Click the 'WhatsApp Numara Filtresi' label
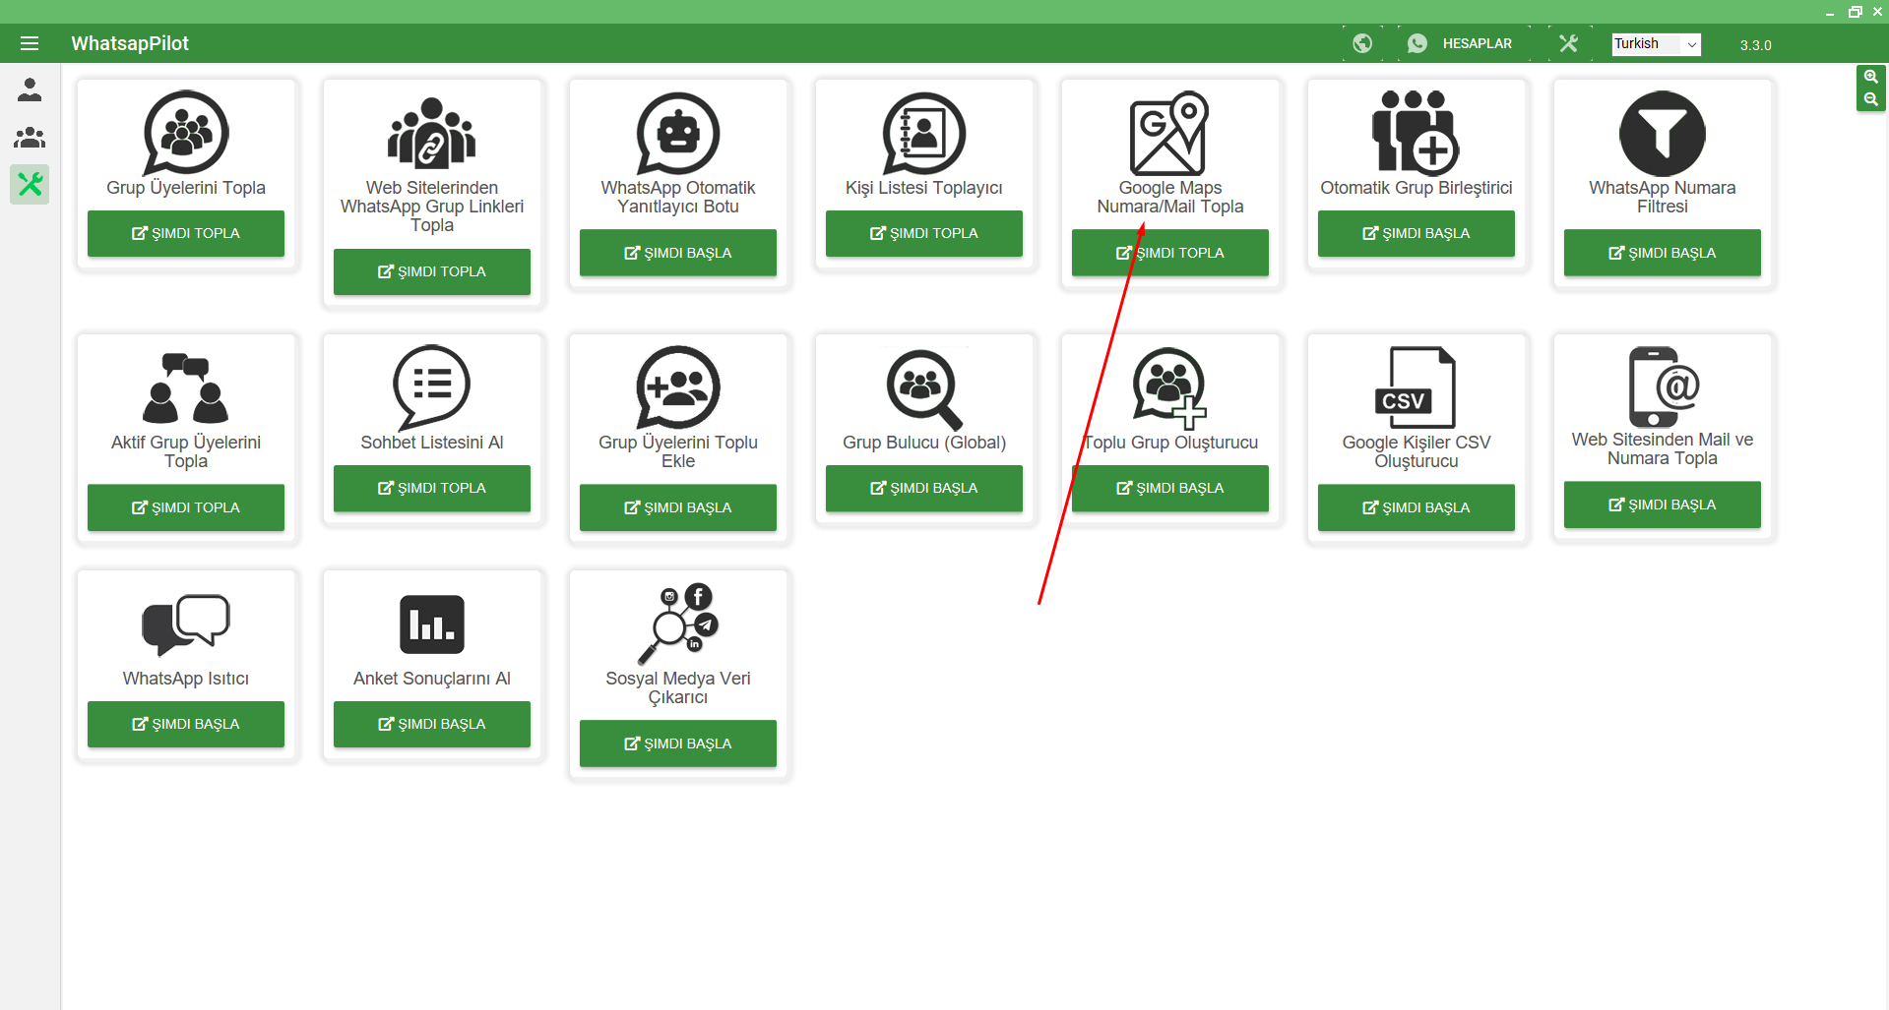The width and height of the screenshot is (1889, 1010). pyautogui.click(x=1663, y=197)
